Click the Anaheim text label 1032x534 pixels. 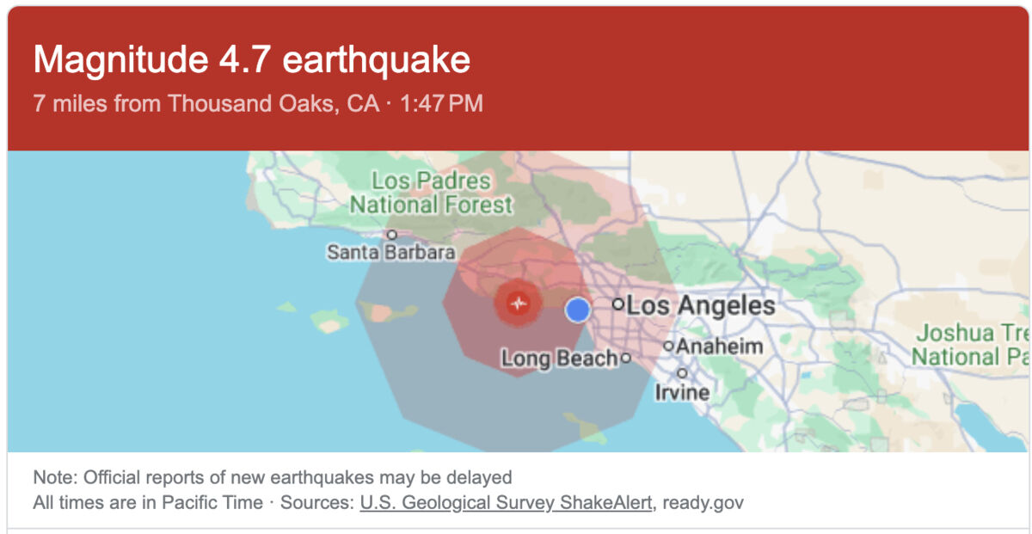point(720,347)
